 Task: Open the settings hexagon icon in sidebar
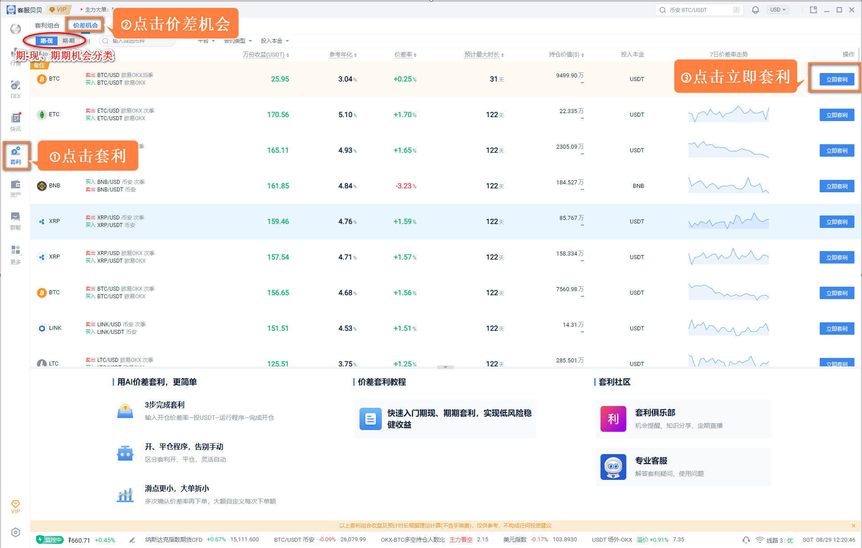[x=16, y=532]
